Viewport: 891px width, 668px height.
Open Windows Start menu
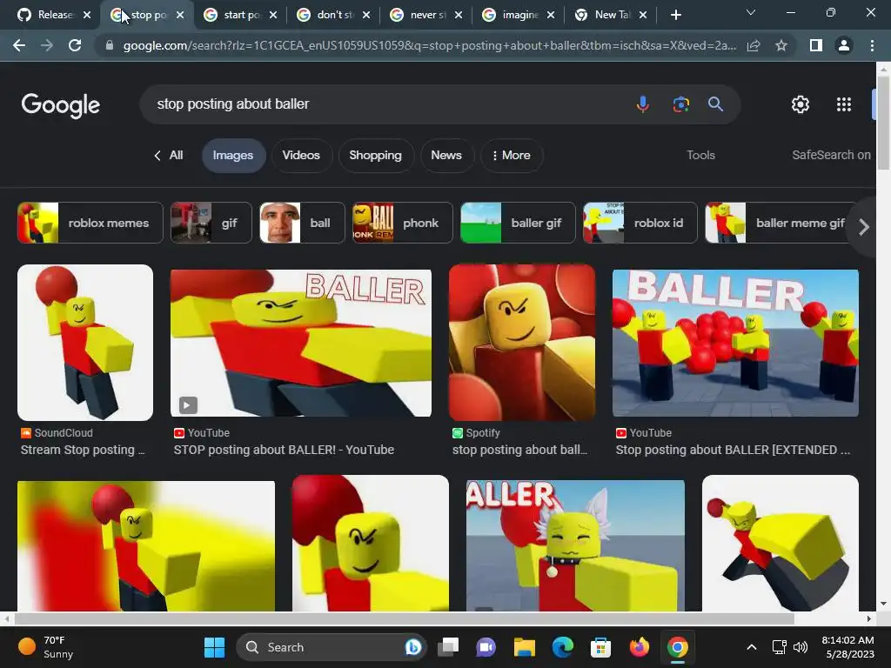[x=214, y=647]
